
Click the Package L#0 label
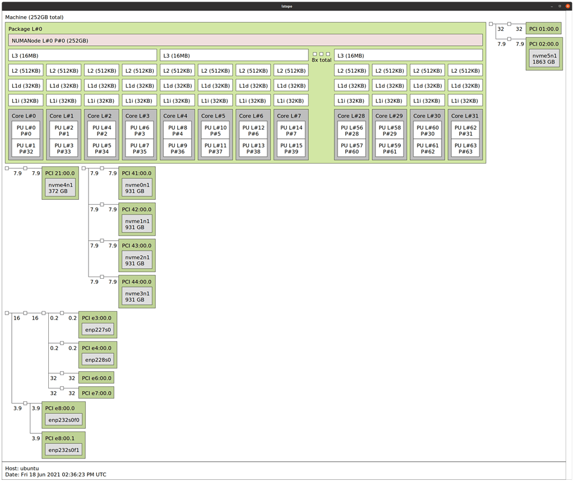(x=25, y=29)
